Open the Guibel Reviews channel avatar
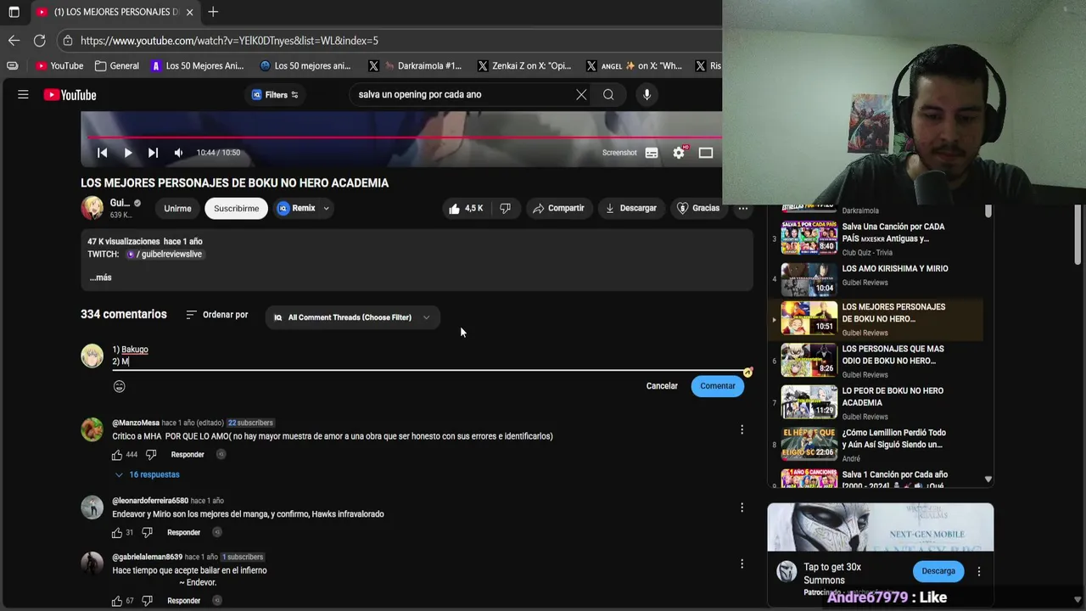Screen dimensions: 1086x611 click(x=92, y=208)
